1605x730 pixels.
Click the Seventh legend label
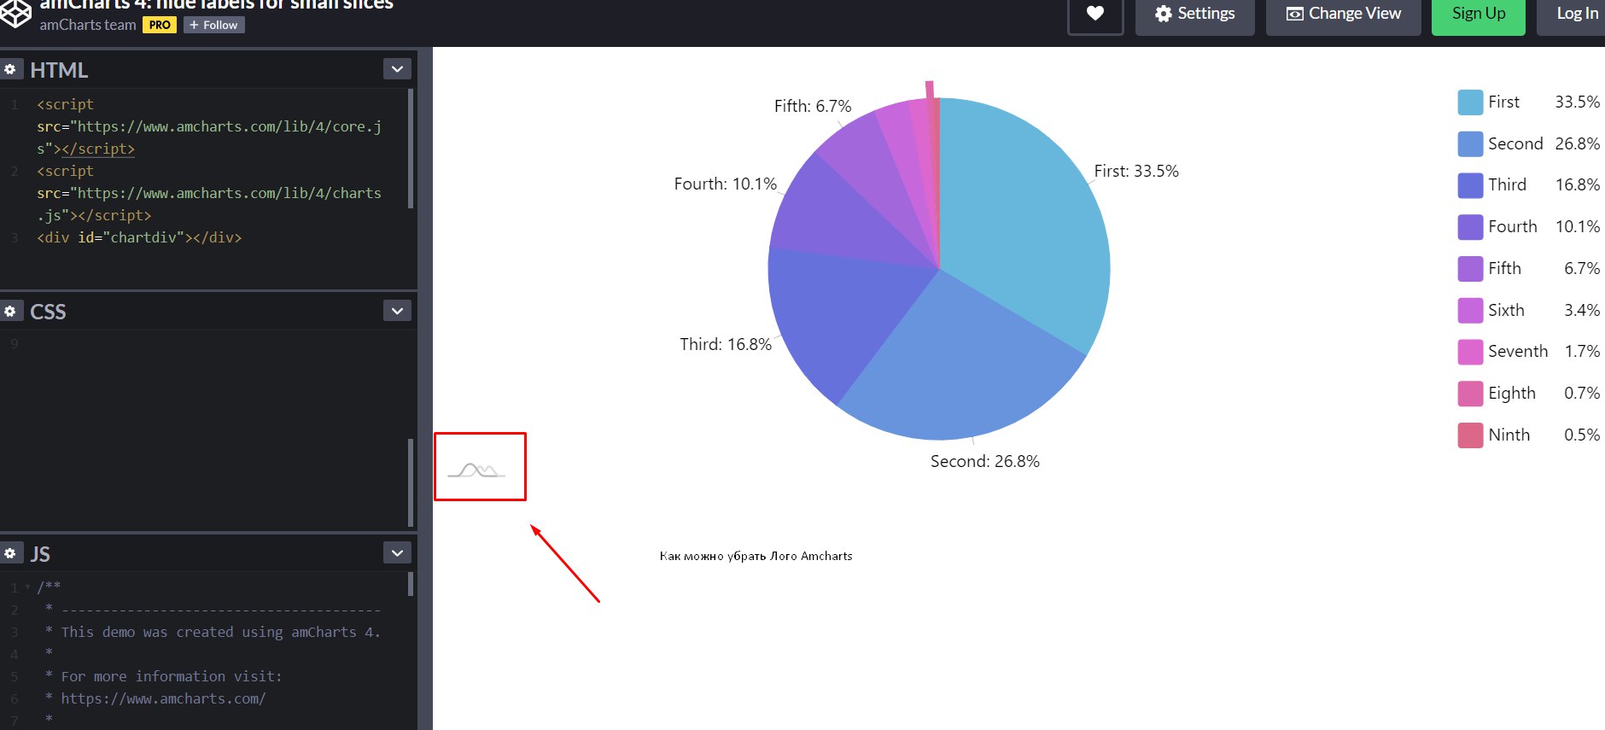pos(1518,352)
